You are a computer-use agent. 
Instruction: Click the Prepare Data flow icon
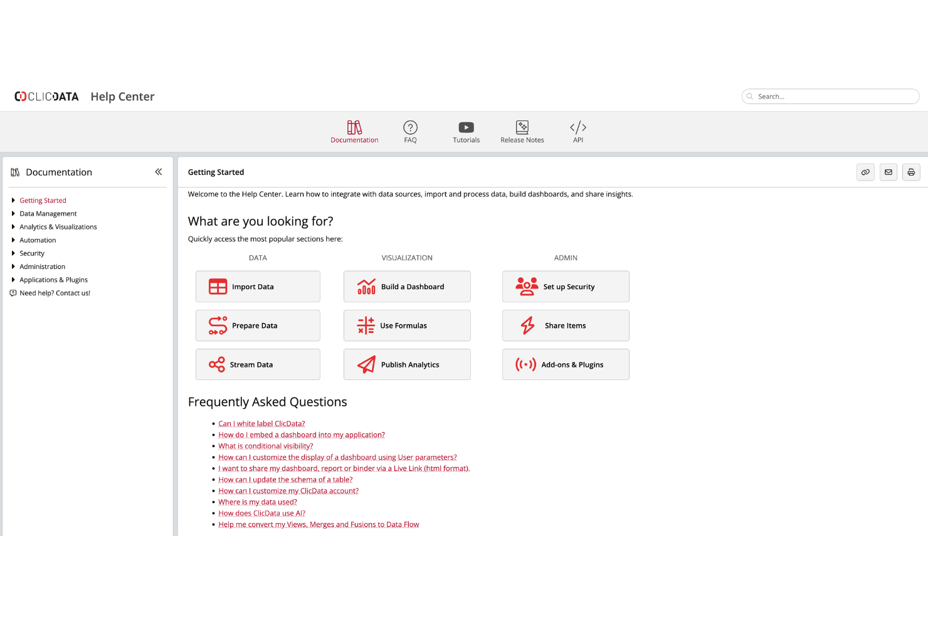[218, 325]
